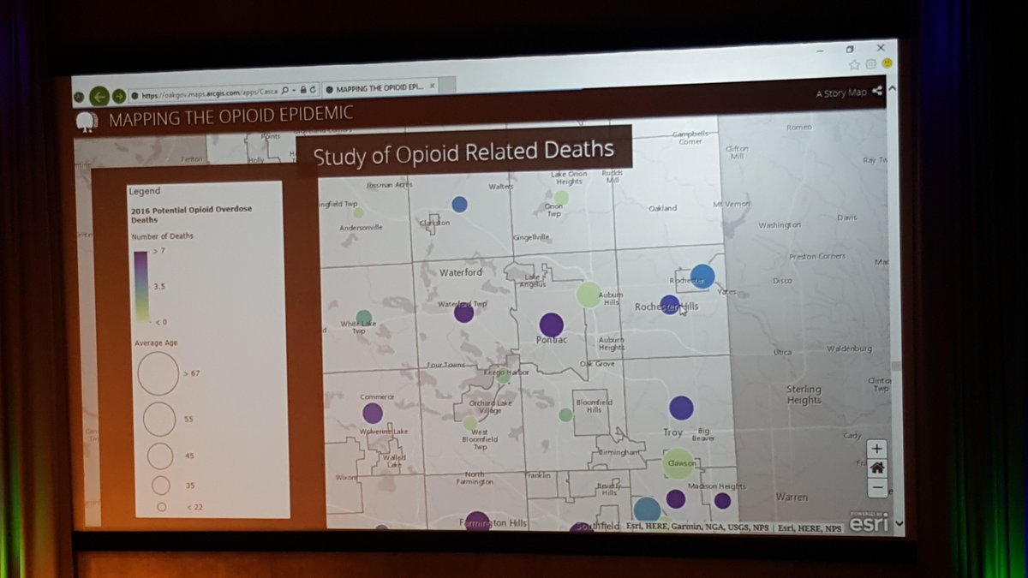
Task: Select the purple Farmington Hills circle
Action: point(477,521)
